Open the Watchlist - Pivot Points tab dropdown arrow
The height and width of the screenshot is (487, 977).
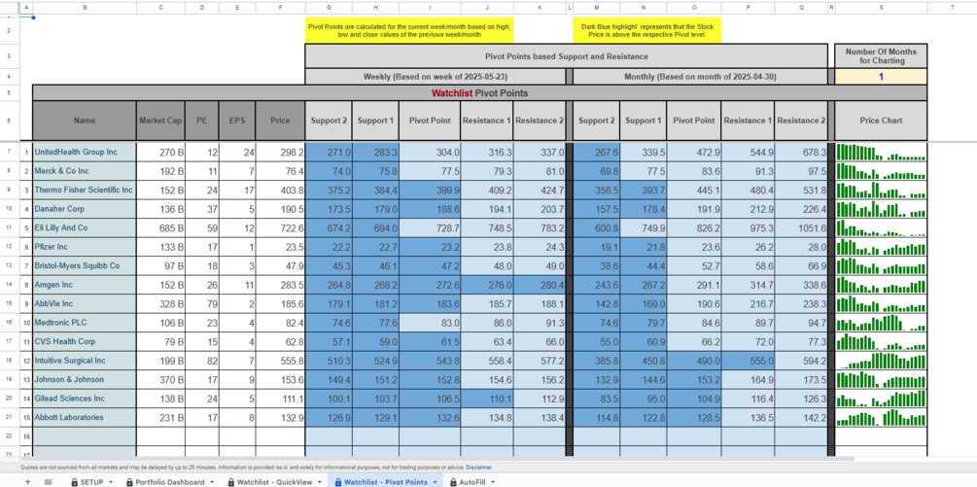point(435,482)
